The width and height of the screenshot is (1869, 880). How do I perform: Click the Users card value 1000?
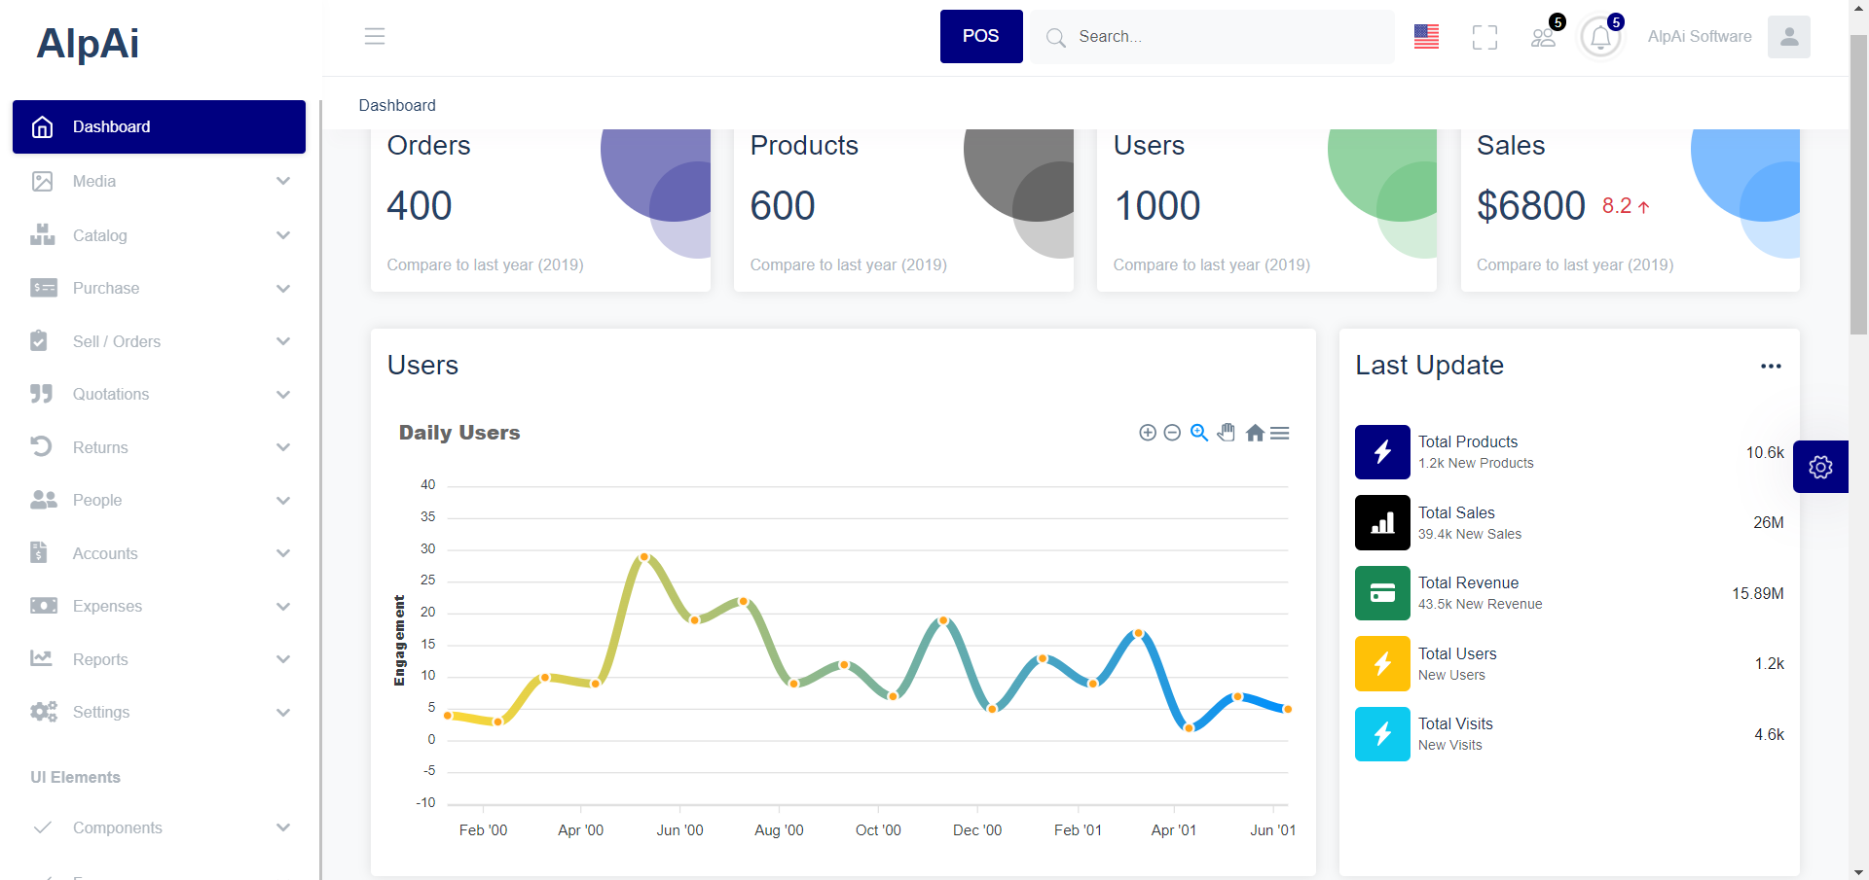1157,206
